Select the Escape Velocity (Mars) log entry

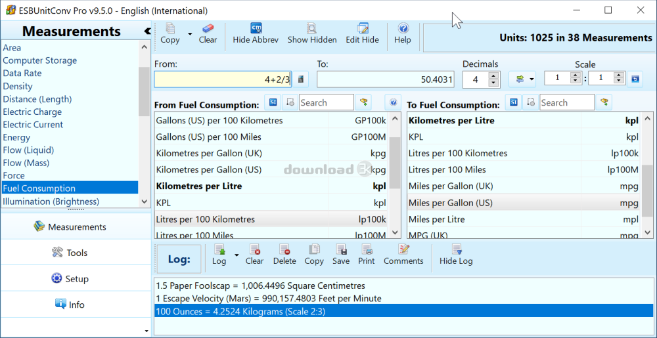pos(404,299)
